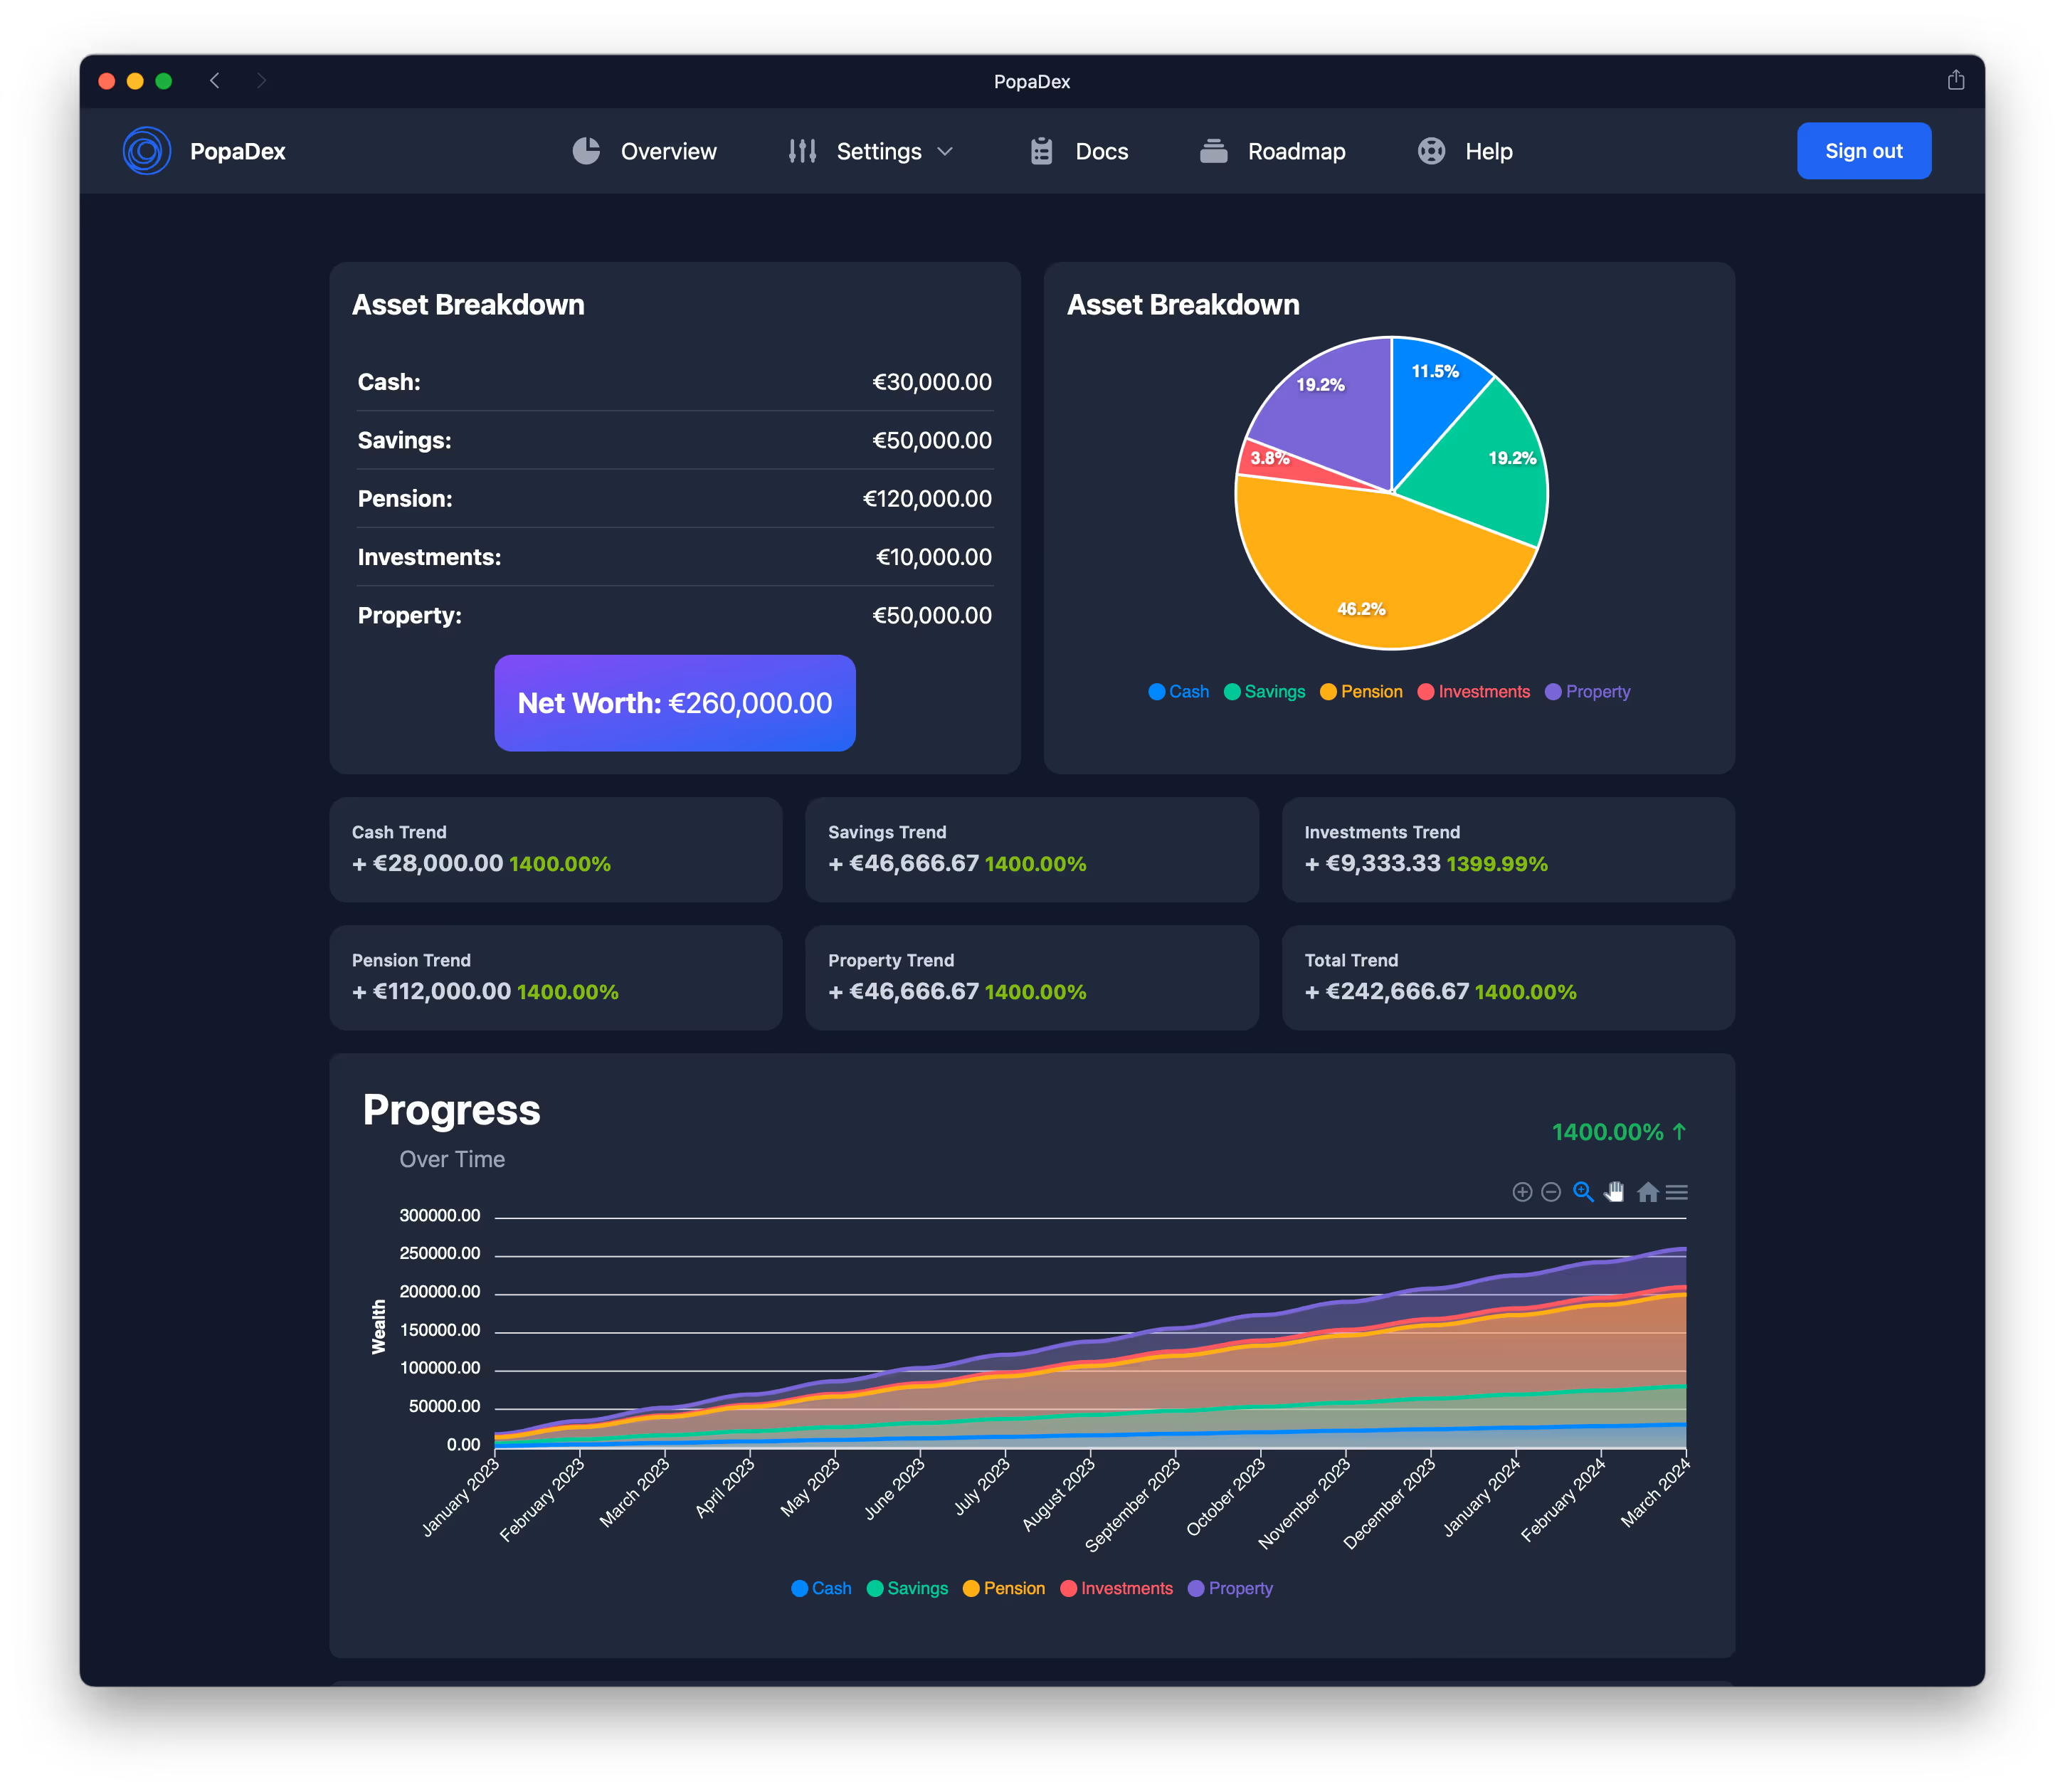Go forward using the title bar forward arrow
2065x1792 pixels.
261,80
